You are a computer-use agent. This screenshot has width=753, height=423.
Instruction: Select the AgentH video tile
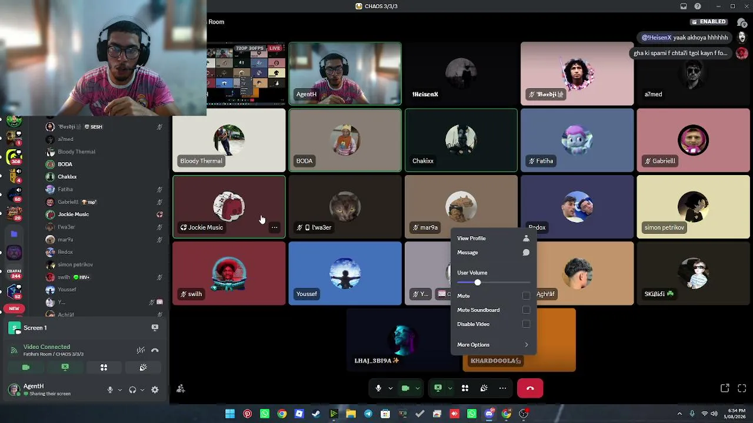point(345,73)
